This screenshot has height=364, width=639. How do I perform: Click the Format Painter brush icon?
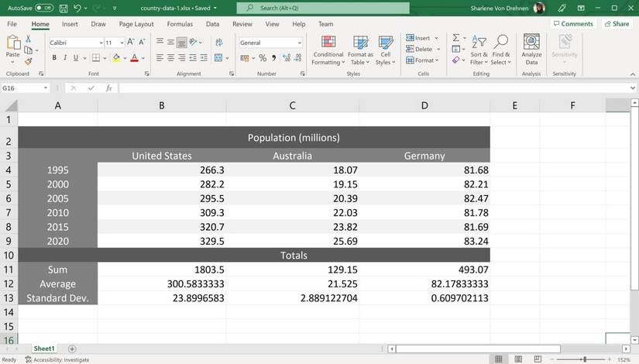[28, 62]
